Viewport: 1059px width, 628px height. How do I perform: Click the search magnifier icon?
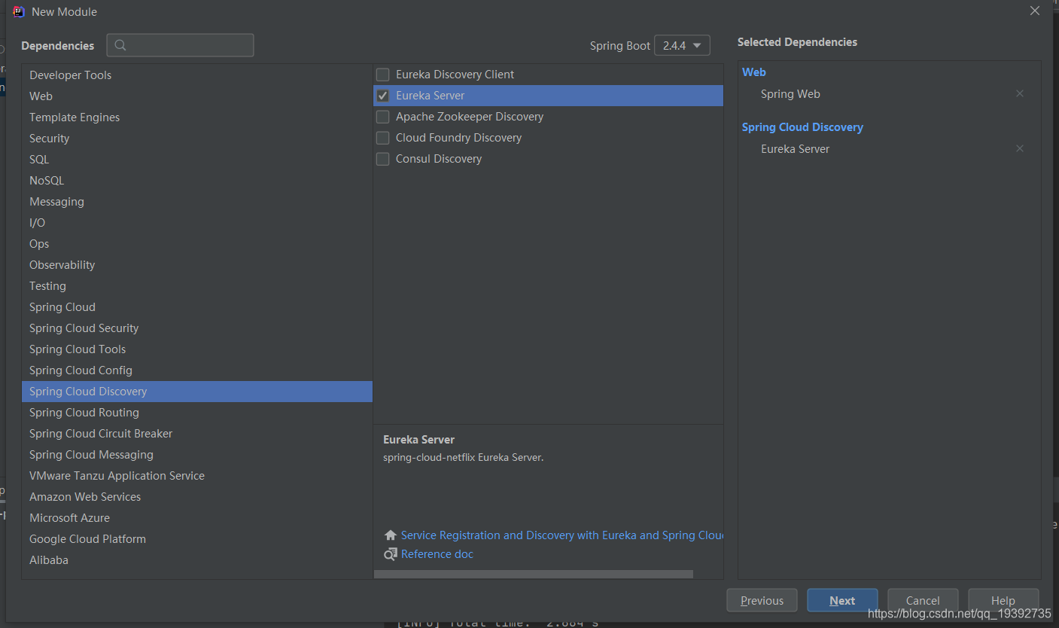[x=121, y=45]
